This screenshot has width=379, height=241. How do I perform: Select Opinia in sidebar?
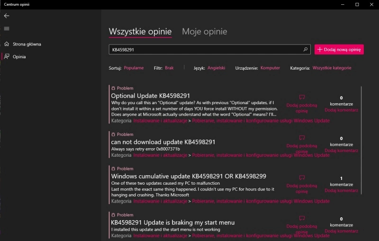19,56
